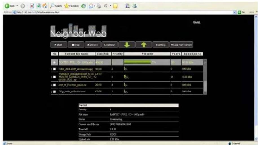Expand the Edit icon dropdown arrow
258x145 pixels.
111,6
